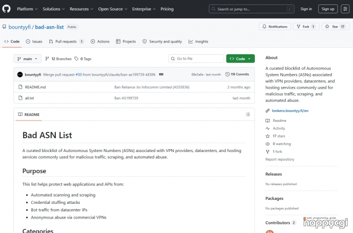Click the README outline list icon
Image resolution: width=353 pixels, height=233 pixels.
click(x=247, y=115)
